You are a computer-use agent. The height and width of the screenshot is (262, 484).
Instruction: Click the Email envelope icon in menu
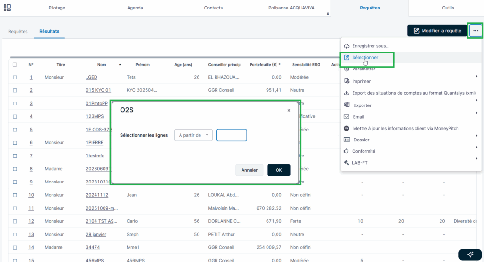tap(346, 117)
